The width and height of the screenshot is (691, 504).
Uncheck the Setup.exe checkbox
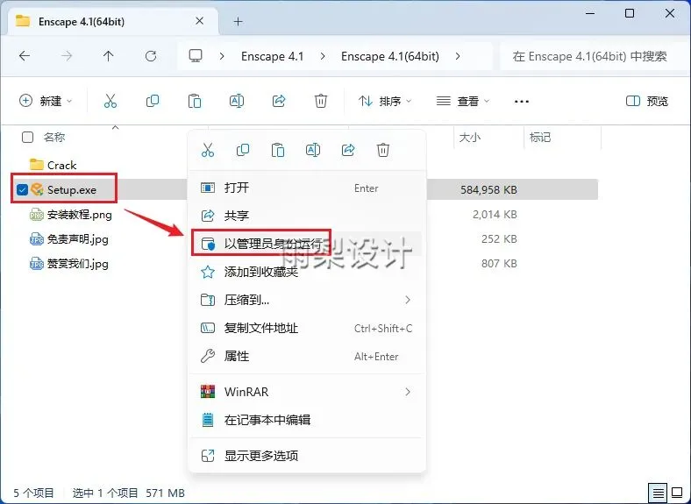point(22,190)
